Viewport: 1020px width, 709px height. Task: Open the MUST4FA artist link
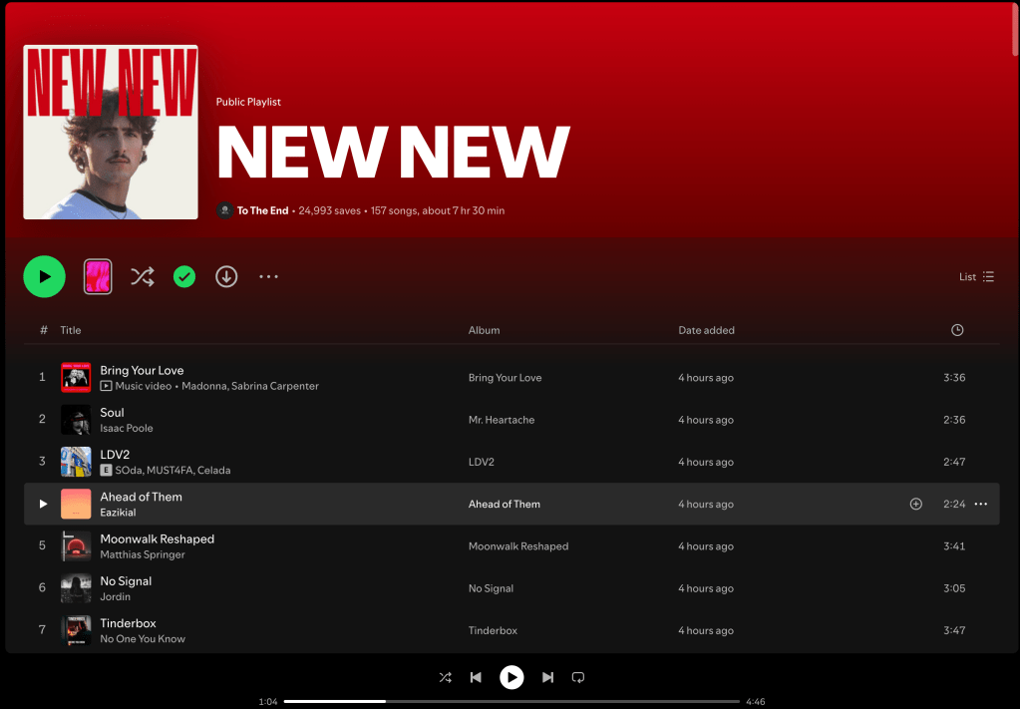coord(170,470)
